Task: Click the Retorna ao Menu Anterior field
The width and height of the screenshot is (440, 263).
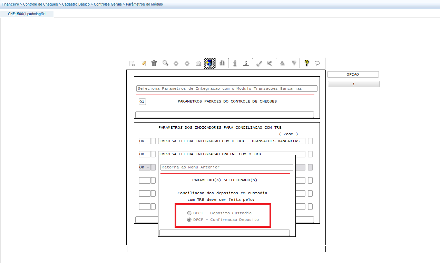Action: 227,167
